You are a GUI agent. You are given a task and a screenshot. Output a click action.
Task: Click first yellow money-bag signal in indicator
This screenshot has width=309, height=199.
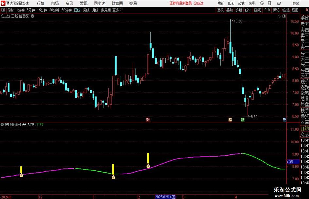[x=21, y=175]
